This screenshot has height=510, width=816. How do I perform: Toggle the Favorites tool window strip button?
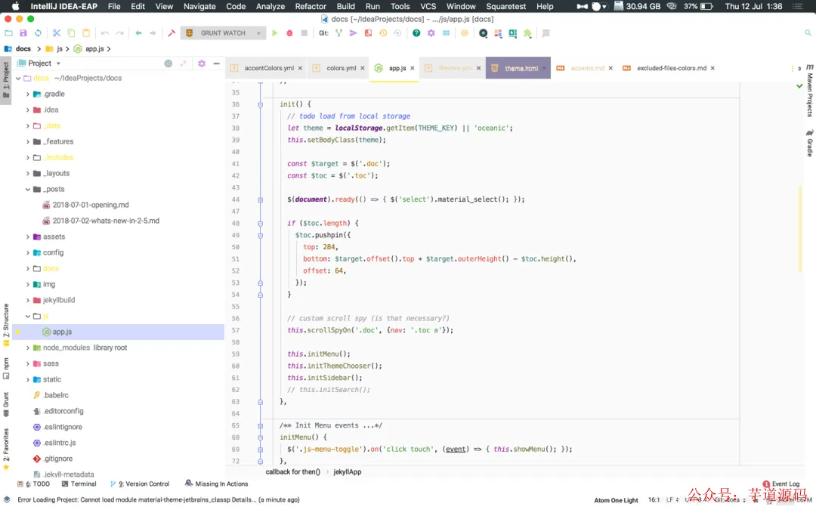6,448
